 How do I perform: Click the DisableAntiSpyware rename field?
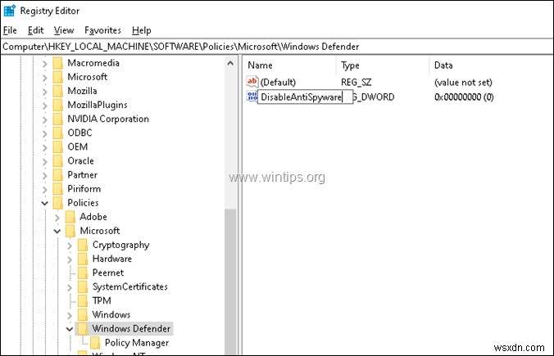305,97
